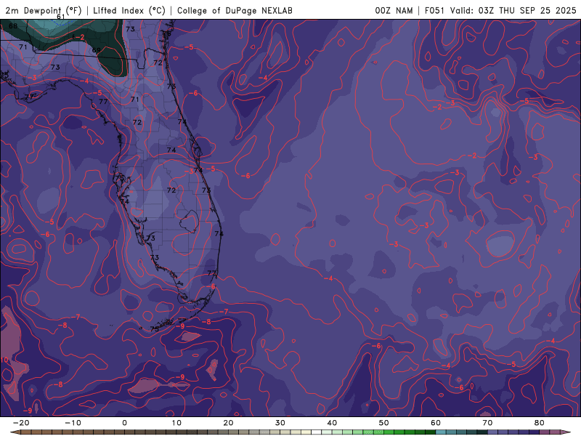This screenshot has width=581, height=436.
Task: Click the "80" label on the color scale
Action: tap(540, 423)
